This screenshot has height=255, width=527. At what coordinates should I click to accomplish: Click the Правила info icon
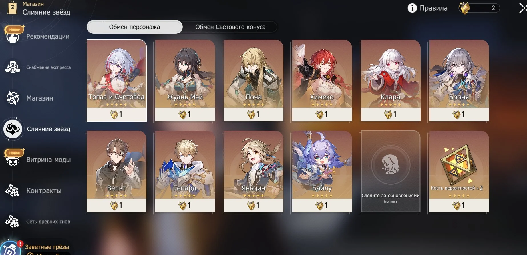(412, 8)
